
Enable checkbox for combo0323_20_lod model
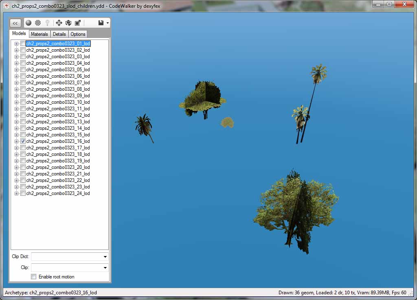tap(23, 167)
